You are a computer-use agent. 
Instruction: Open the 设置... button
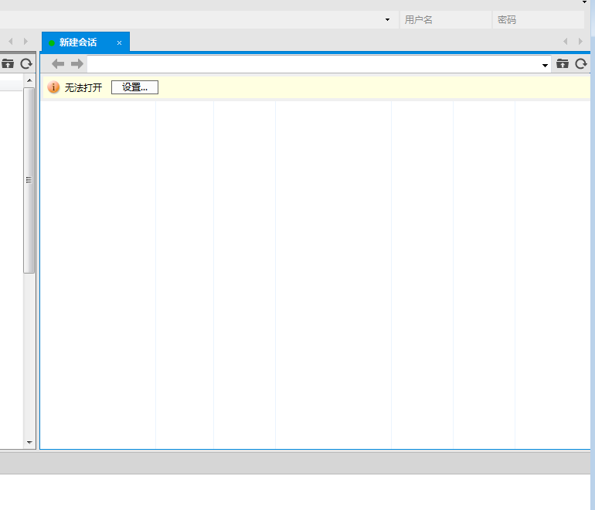coord(134,87)
